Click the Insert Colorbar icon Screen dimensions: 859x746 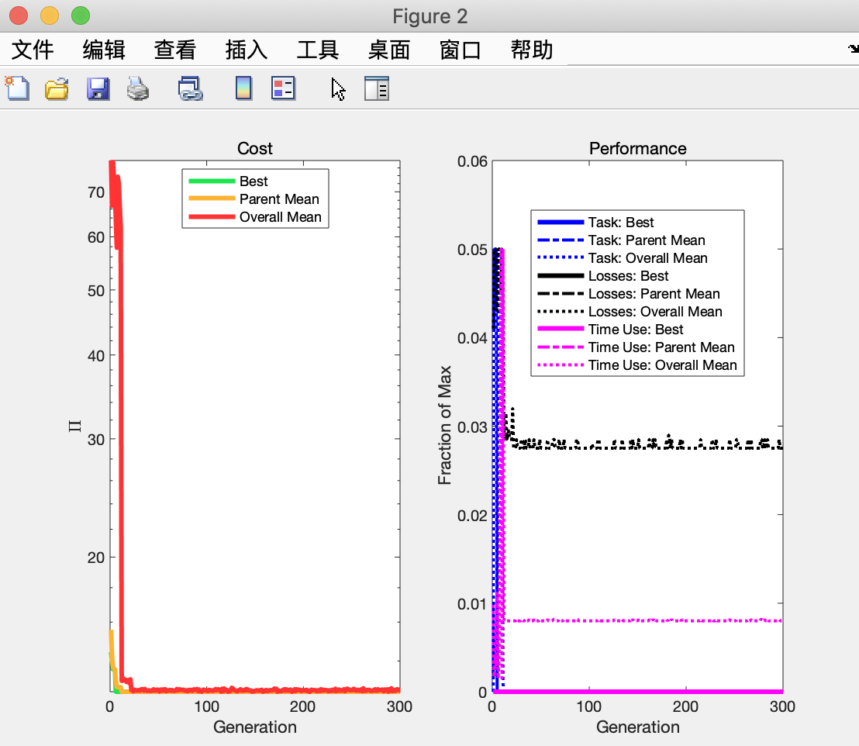pyautogui.click(x=243, y=89)
